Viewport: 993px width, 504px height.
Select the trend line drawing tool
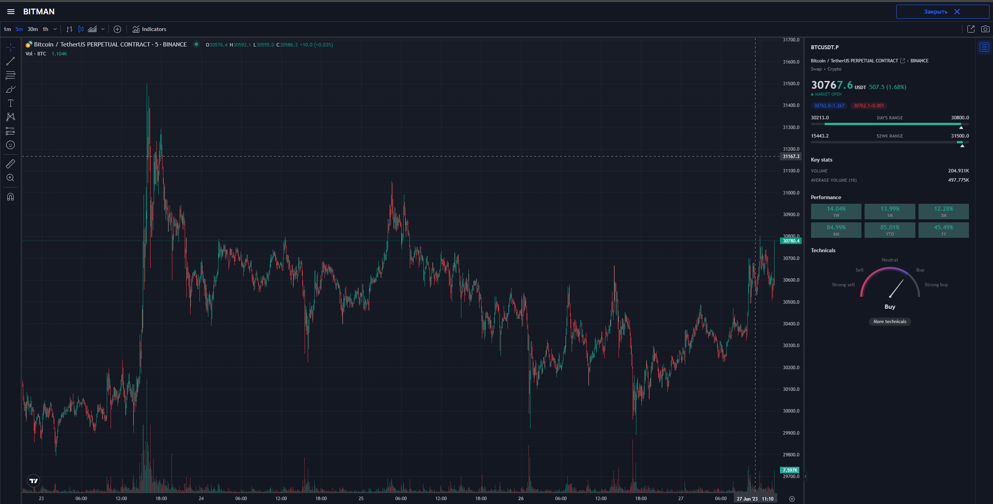point(10,61)
